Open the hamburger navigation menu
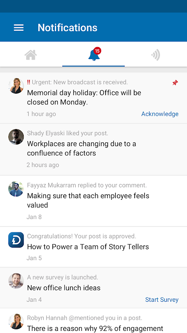 point(19,27)
